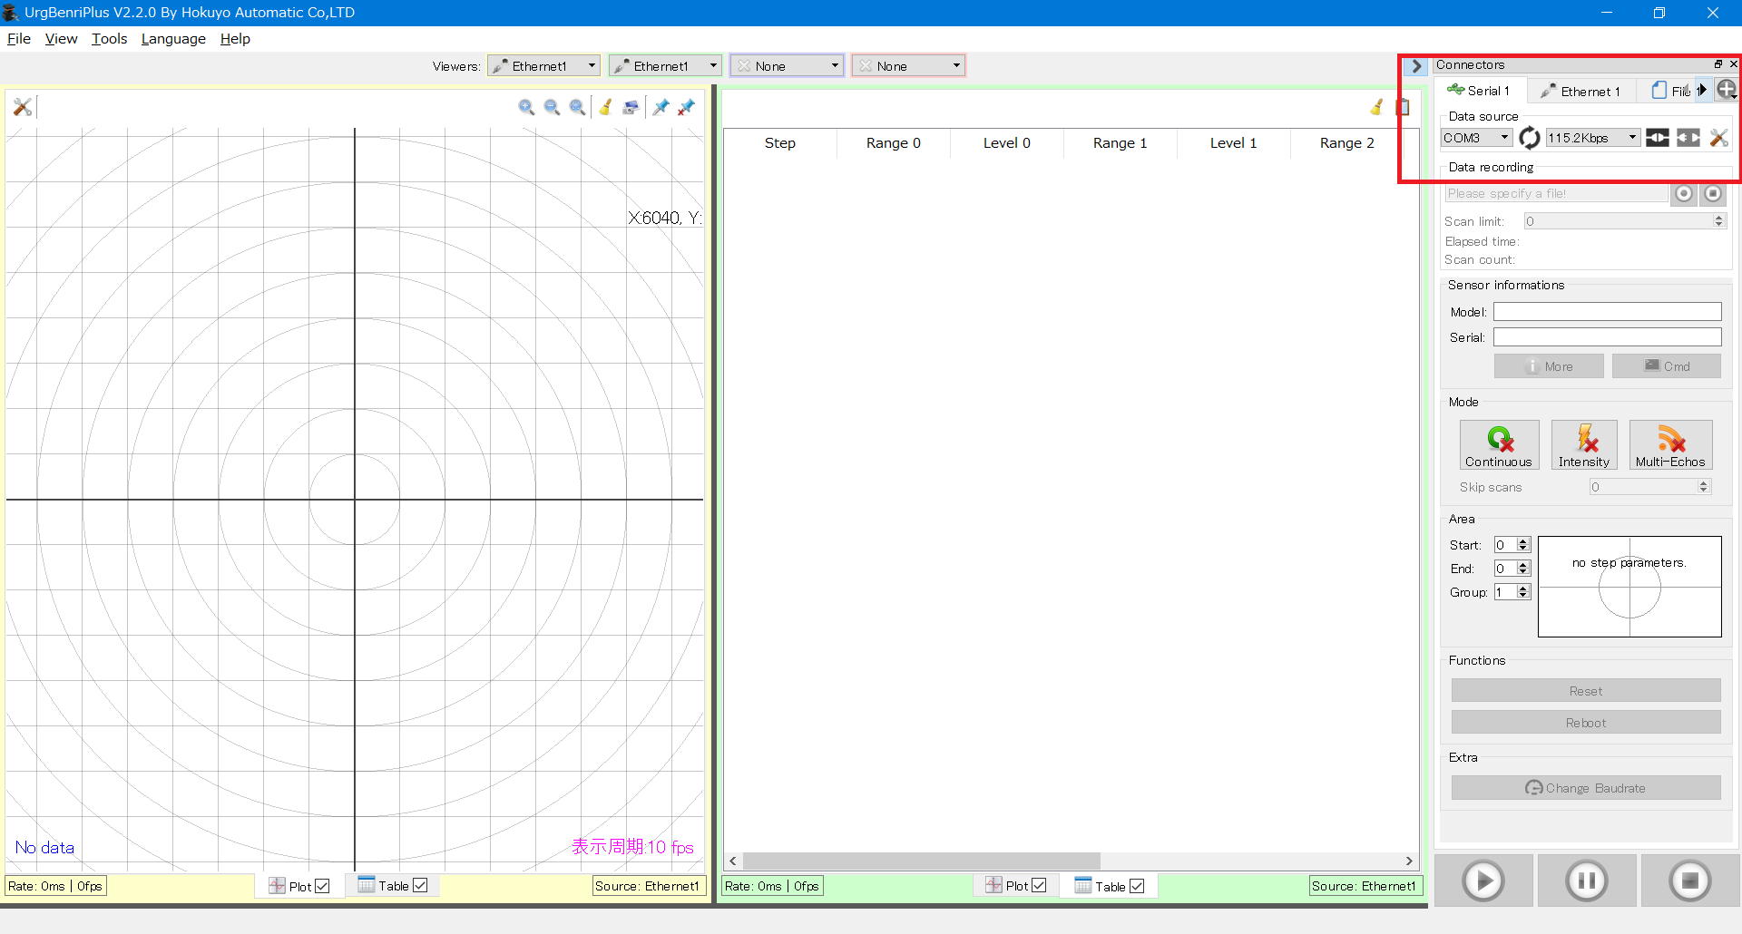The width and height of the screenshot is (1742, 934).
Task: Open the 115.2Kbps baudrate dropdown
Action: pos(1593,138)
